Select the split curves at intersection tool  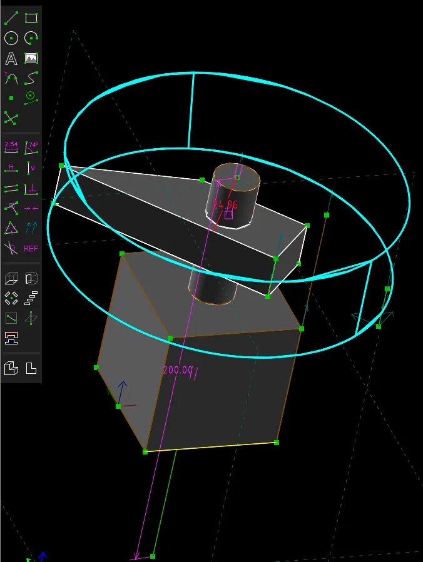coord(11,118)
